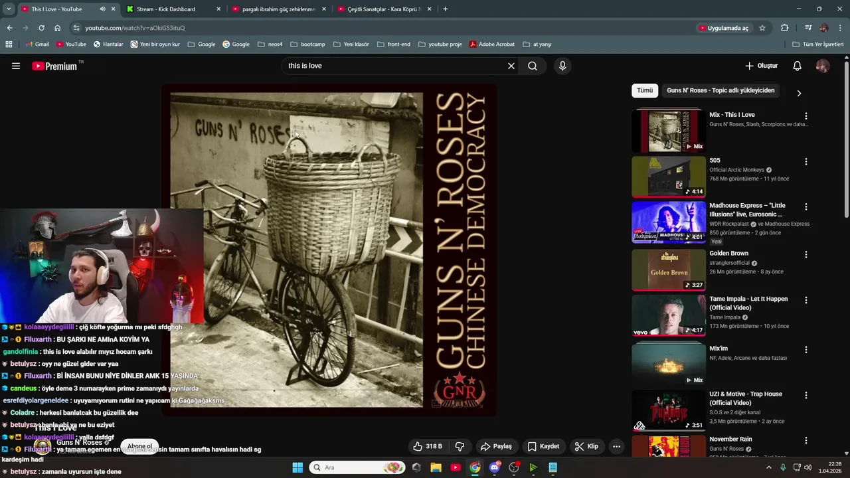Open 'Tüm Yer İşaretleri' bookmarks folder
850x478 pixels.
tap(818, 44)
